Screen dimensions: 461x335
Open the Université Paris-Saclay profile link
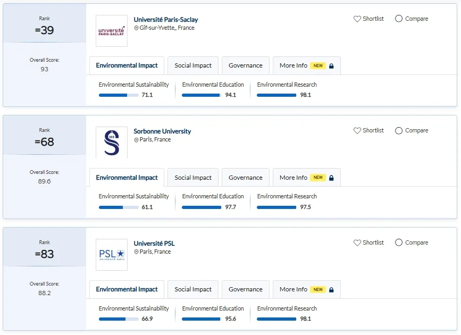pos(166,20)
